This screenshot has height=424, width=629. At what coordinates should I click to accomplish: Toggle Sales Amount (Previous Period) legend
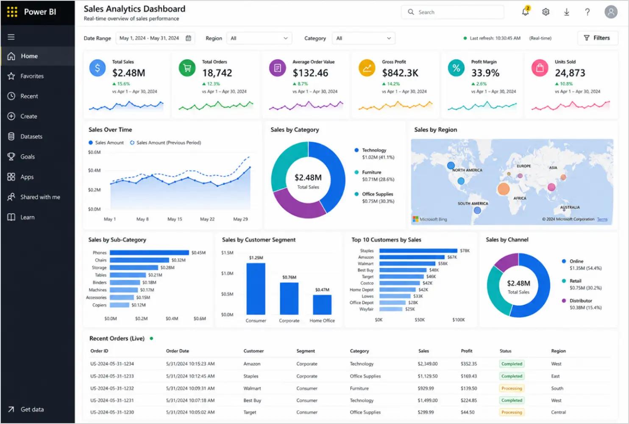coord(165,143)
